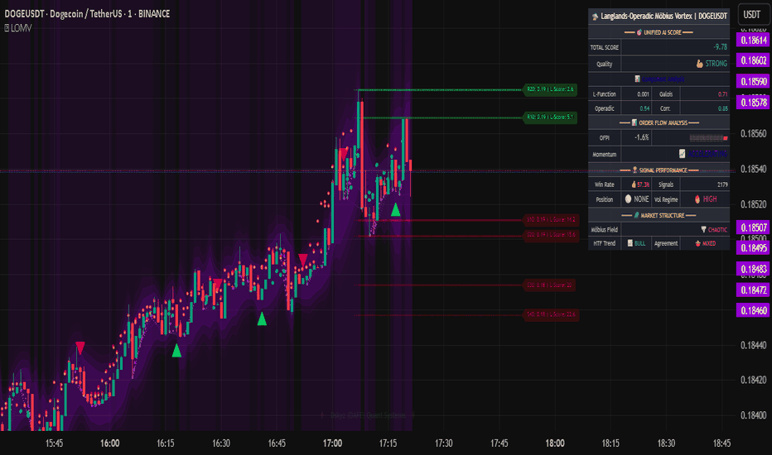Click the Signals count 2179
This screenshot has height=455, width=772.
pos(722,184)
